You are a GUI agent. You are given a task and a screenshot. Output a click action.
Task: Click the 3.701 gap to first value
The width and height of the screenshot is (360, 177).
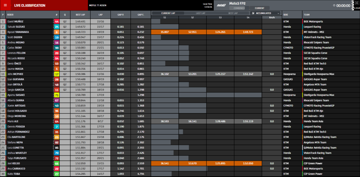pyautogui.click(x=141, y=169)
